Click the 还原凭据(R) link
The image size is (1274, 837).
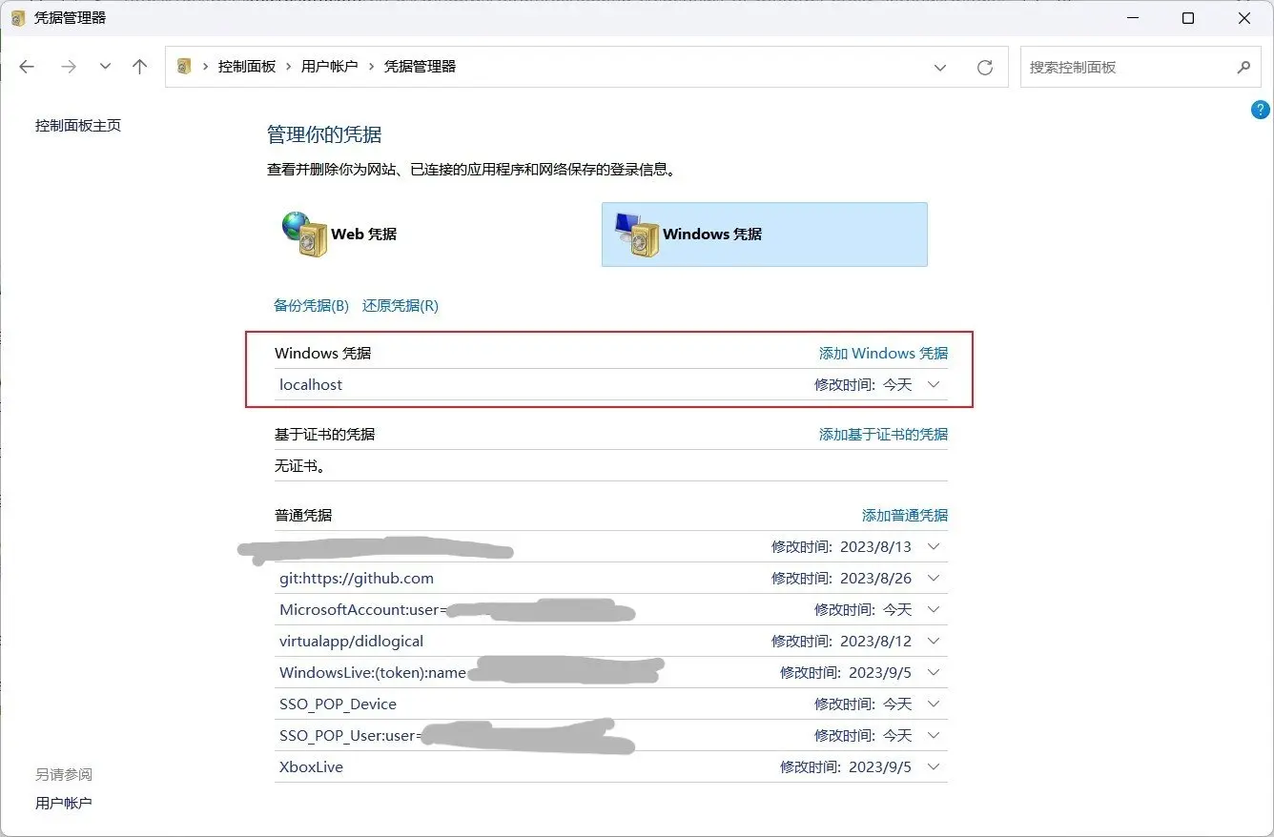[x=400, y=306]
